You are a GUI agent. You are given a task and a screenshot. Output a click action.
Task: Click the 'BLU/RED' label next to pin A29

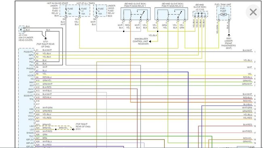tap(47, 145)
